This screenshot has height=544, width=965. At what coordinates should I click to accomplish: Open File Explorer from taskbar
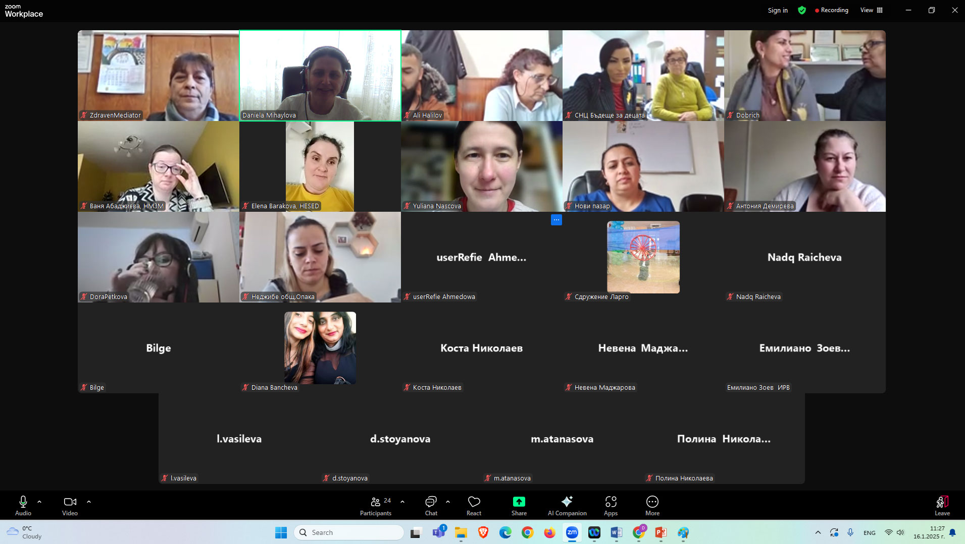point(461,532)
